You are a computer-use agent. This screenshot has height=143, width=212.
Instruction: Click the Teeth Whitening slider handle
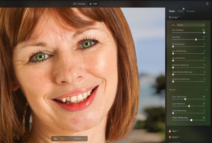191,120
